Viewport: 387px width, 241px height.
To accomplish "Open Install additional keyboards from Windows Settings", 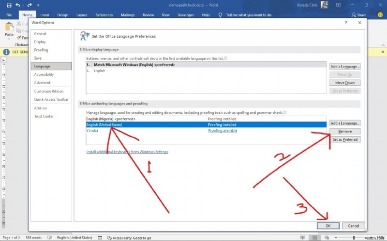I will point(127,152).
